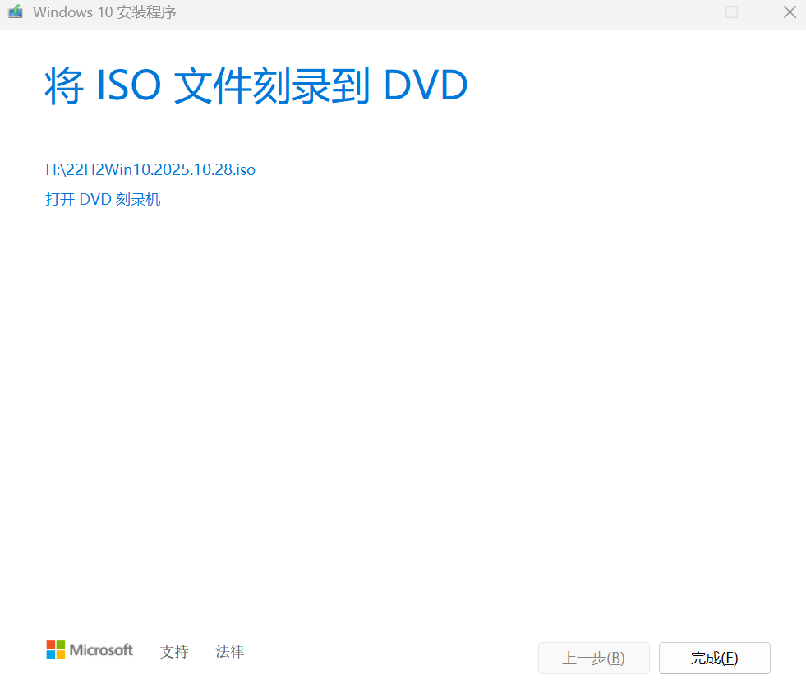
Task: Open the 支持 link
Action: [x=174, y=652]
